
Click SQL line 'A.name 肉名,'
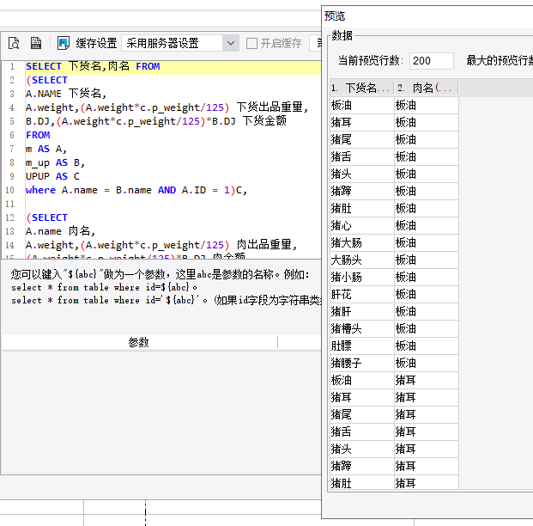tap(60, 231)
